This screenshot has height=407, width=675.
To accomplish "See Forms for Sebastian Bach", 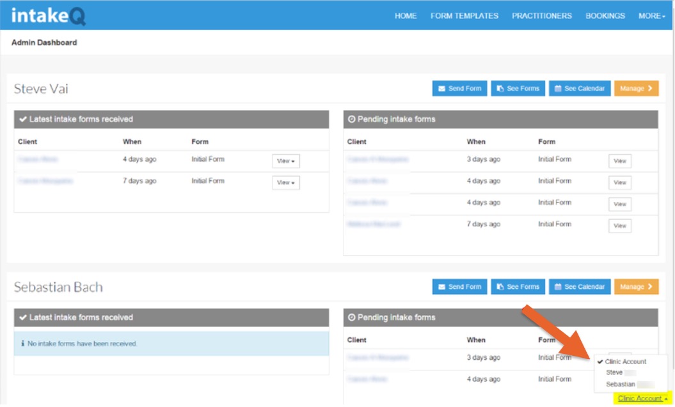I will click(x=518, y=287).
